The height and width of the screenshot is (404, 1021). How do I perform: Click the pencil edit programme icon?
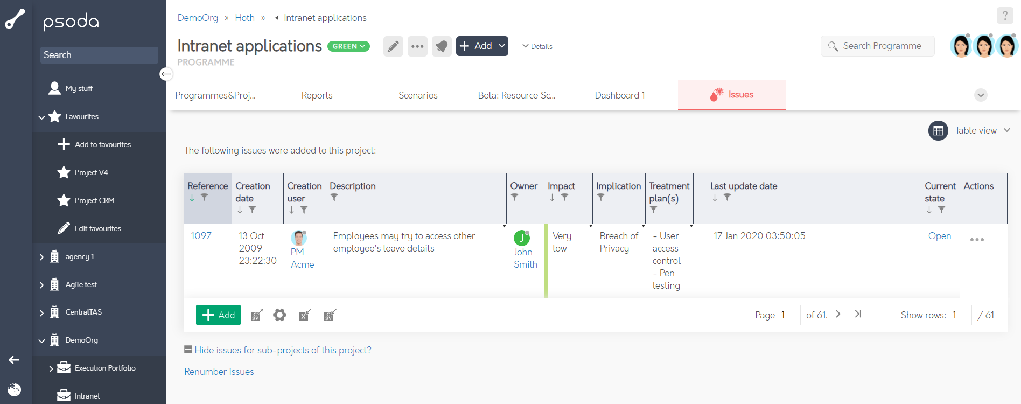pyautogui.click(x=393, y=46)
